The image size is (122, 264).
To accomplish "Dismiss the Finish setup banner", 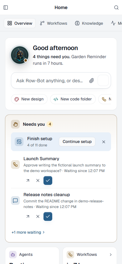I will 104,142.
